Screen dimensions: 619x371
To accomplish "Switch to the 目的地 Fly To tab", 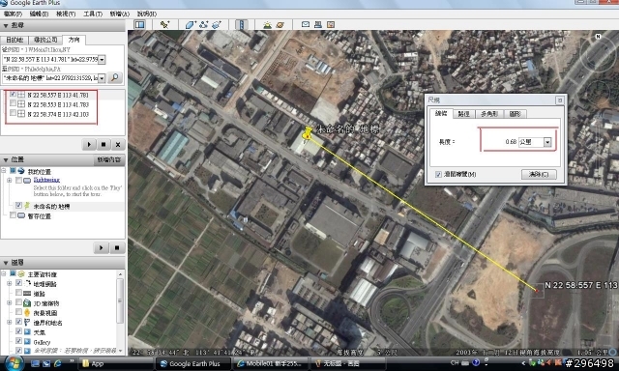I will [15, 40].
